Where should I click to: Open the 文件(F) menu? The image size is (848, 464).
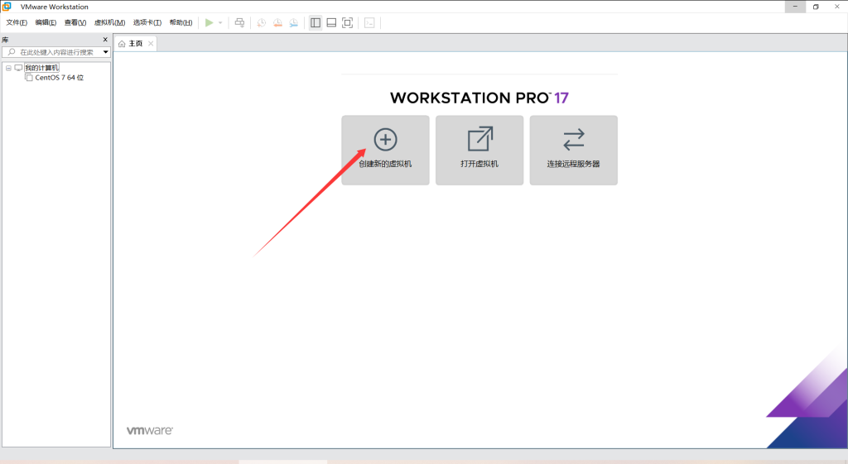pos(17,22)
